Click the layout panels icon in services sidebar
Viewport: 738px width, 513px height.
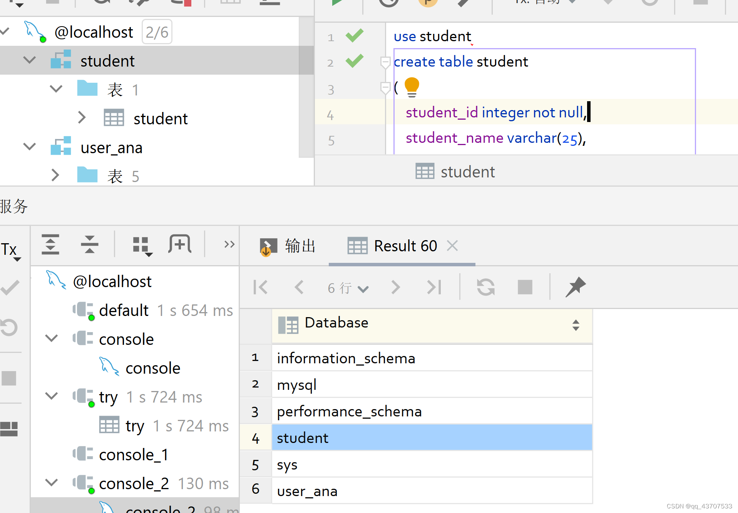point(9,429)
